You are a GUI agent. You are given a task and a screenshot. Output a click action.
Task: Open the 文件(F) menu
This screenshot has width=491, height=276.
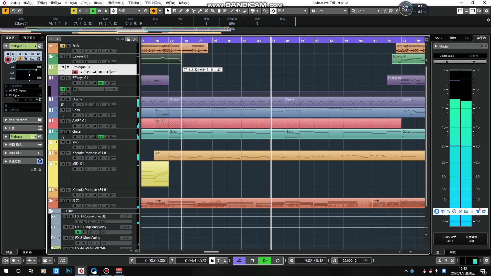tap(15, 3)
